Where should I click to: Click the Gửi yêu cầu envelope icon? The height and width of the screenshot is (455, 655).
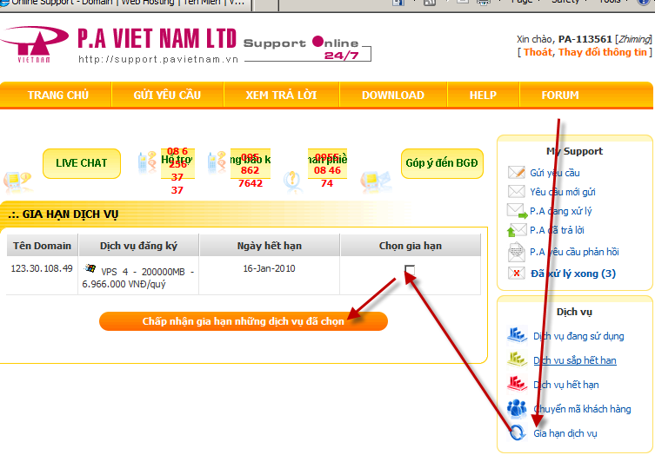click(x=517, y=172)
